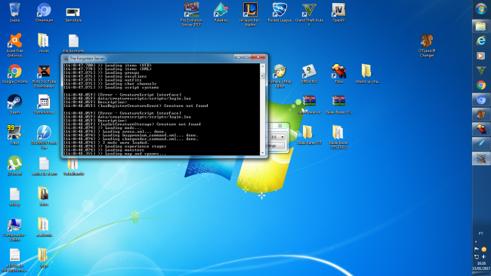The image size is (491, 276).
Task: Open Computador - Atalho shortcut
Action: pyautogui.click(x=14, y=229)
